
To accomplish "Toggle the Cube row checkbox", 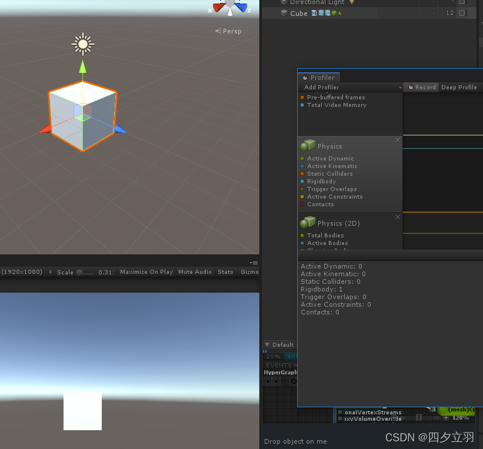I will coord(462,13).
